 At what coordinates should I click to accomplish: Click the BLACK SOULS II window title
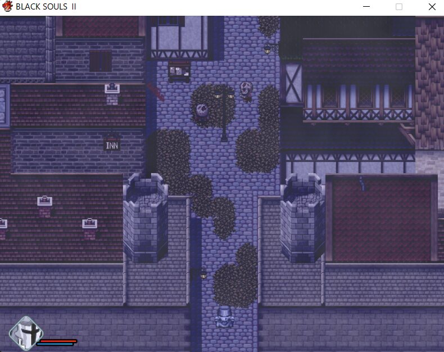46,7
